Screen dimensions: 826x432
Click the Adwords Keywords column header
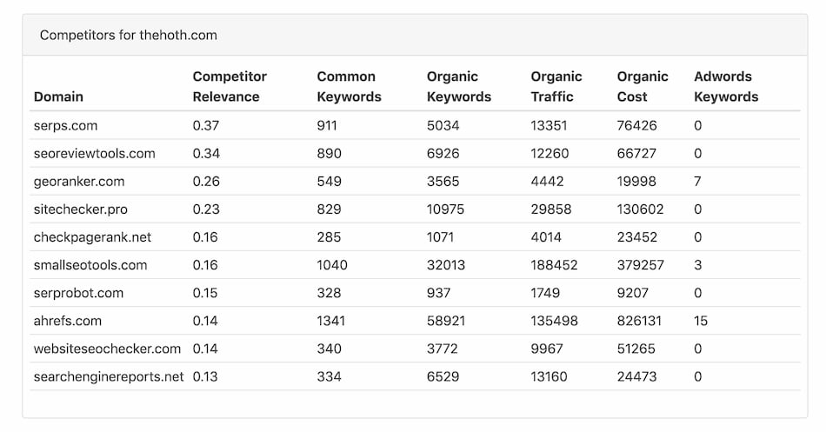pos(726,86)
